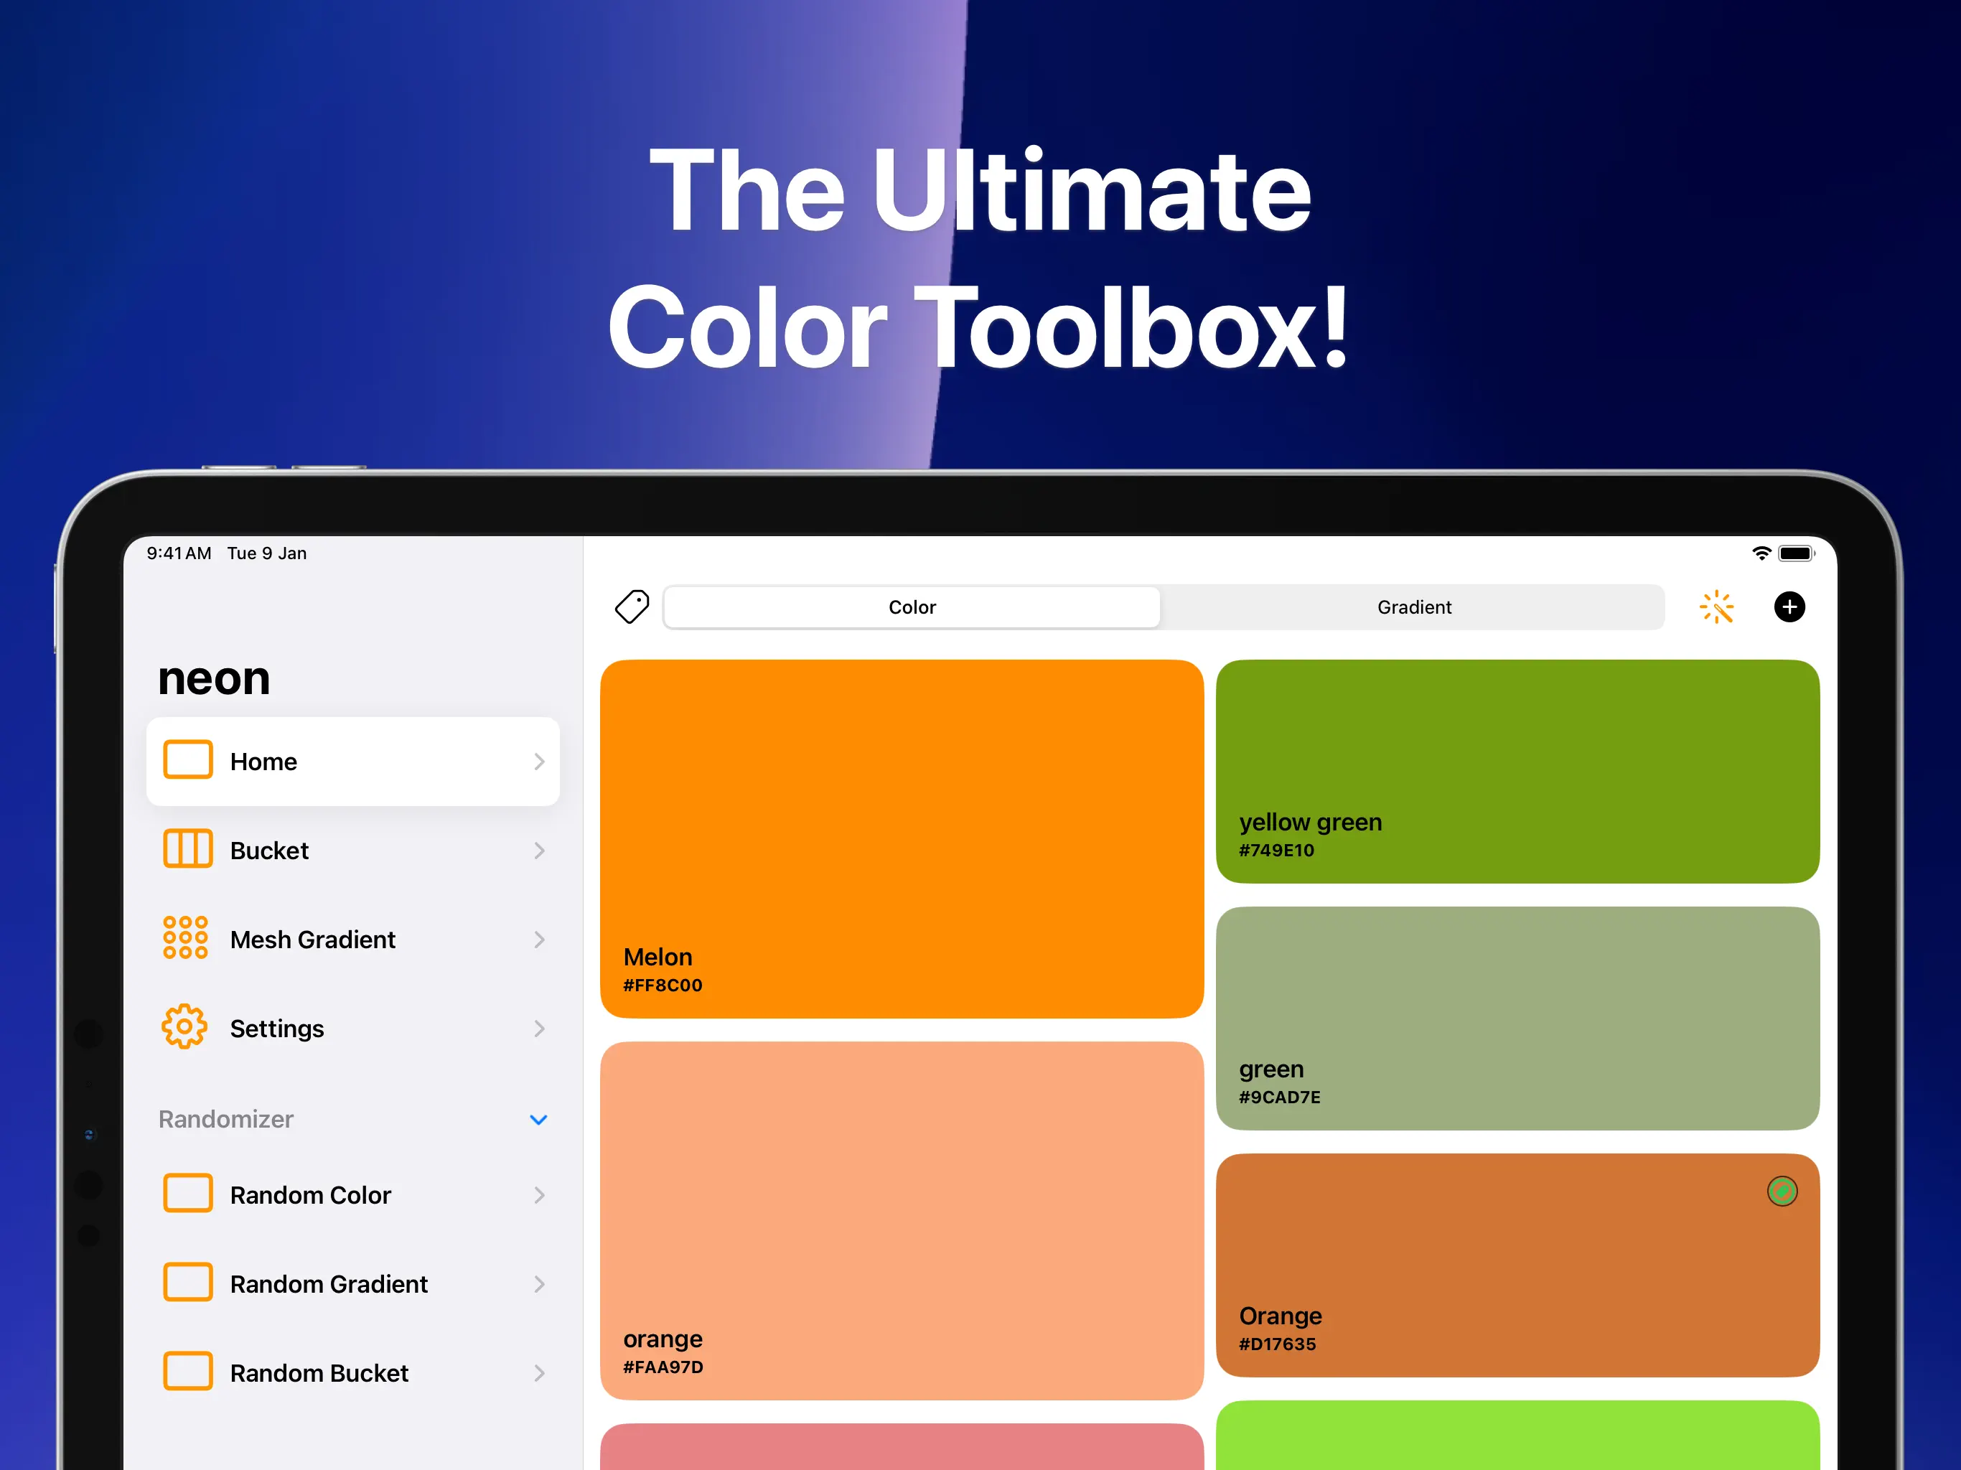Screen dimensions: 1961x1470
Task: Click the Mesh Gradient dots icon
Action: point(185,938)
